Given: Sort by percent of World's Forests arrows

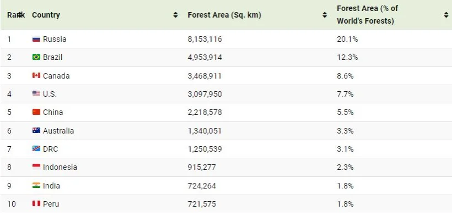Looking at the screenshot, I should (446, 15).
